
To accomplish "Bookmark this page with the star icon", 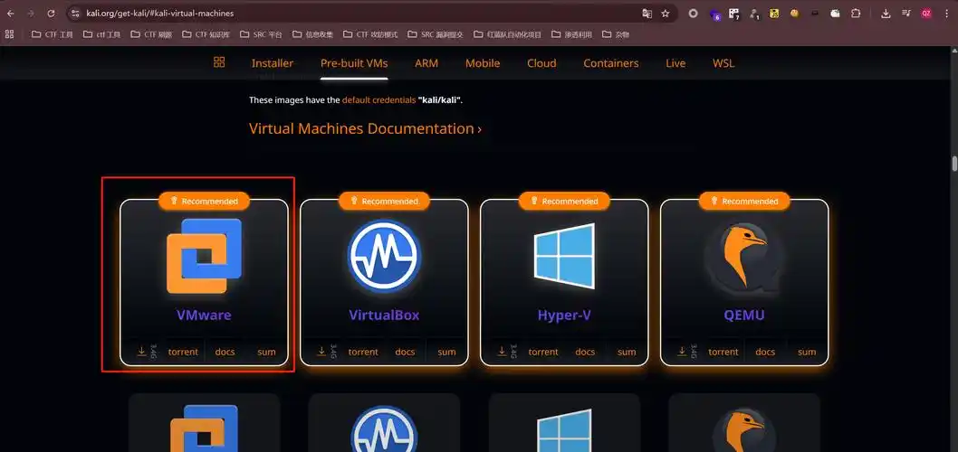I will pyautogui.click(x=666, y=14).
